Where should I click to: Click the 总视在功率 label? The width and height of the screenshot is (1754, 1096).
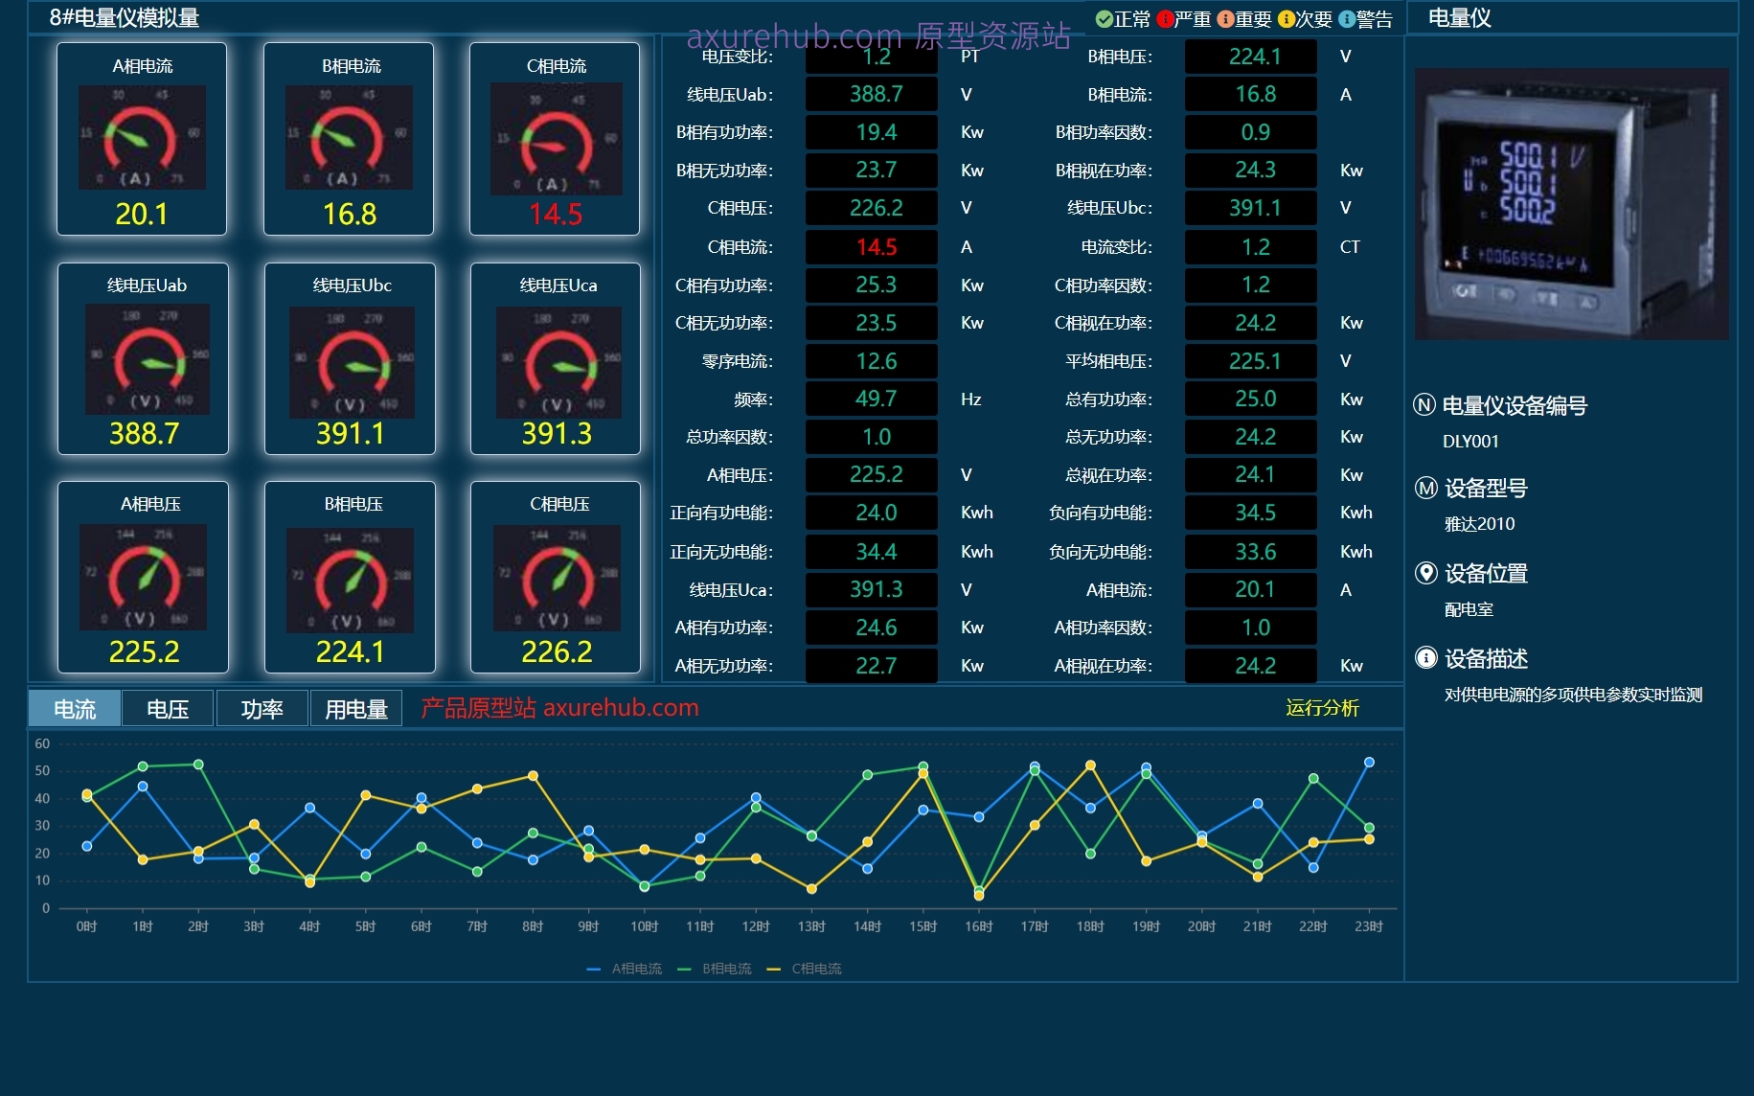pos(1108,475)
